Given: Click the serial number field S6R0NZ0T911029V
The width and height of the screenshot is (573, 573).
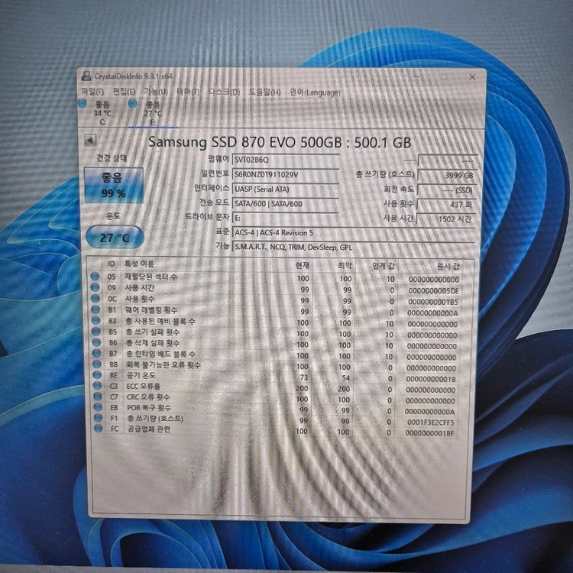Looking at the screenshot, I should (286, 175).
